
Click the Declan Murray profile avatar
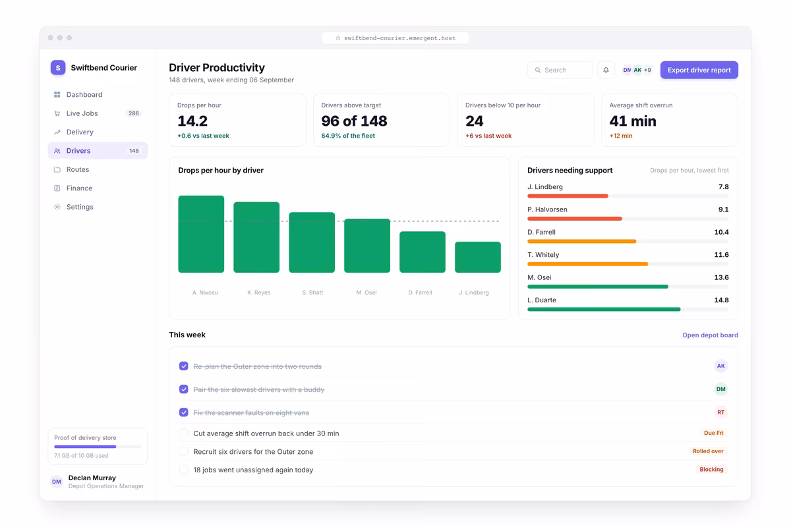[57, 482]
